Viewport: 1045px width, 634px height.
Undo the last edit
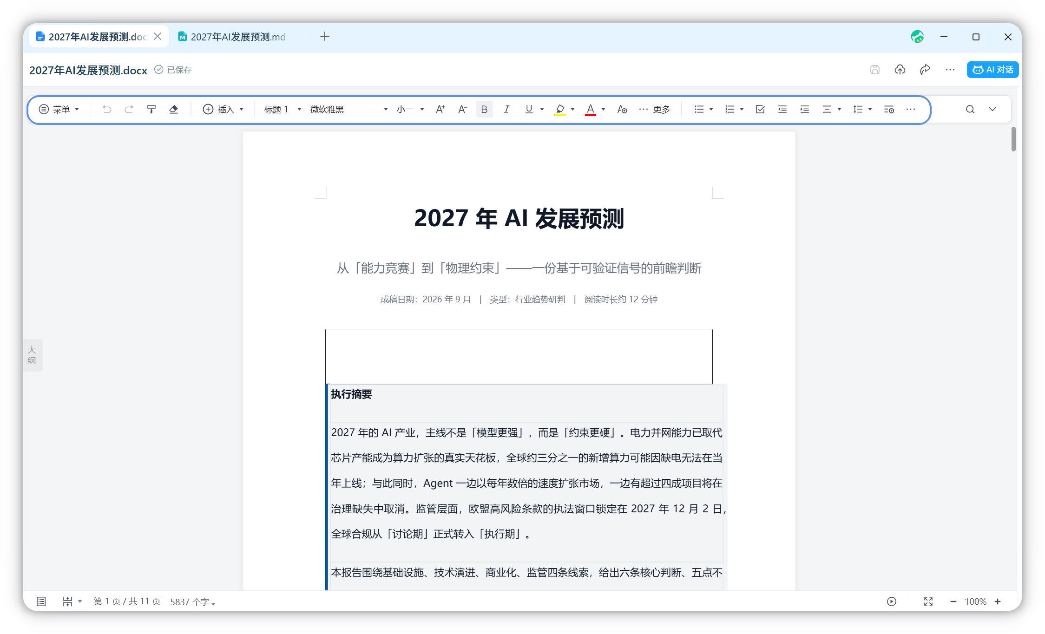click(107, 109)
